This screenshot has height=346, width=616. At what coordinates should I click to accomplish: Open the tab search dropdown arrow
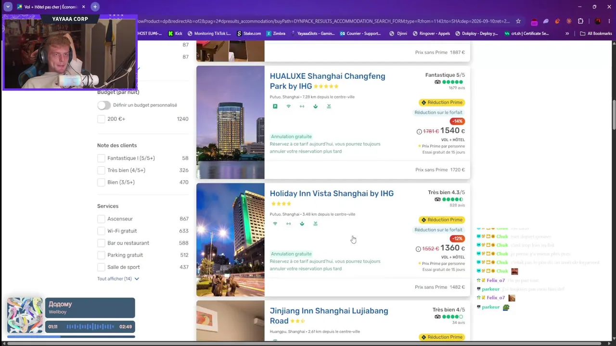(8, 7)
